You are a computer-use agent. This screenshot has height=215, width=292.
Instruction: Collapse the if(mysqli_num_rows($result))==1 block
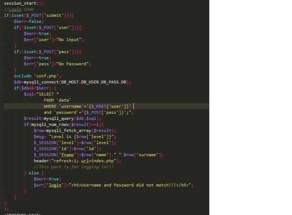pyautogui.click(x=1, y=124)
